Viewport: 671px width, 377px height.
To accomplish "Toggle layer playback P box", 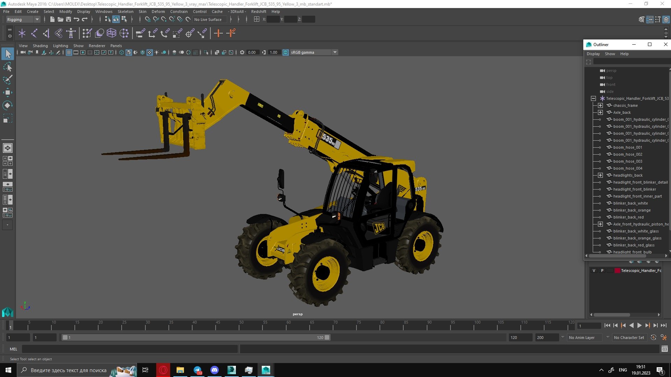I will [x=602, y=271].
